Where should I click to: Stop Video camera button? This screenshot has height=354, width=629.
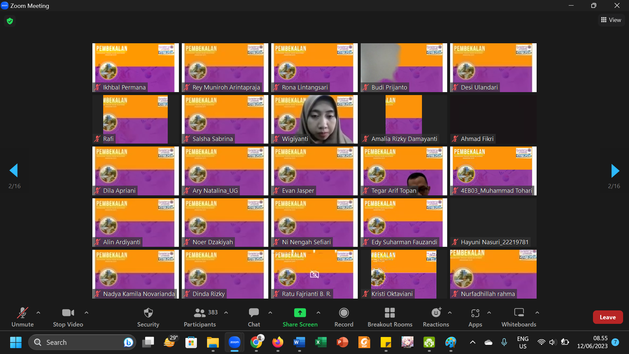(68, 317)
